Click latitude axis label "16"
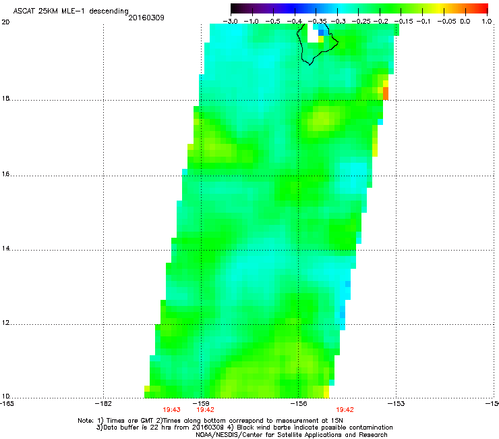Image resolution: width=499 pixels, height=439 pixels. point(5,174)
